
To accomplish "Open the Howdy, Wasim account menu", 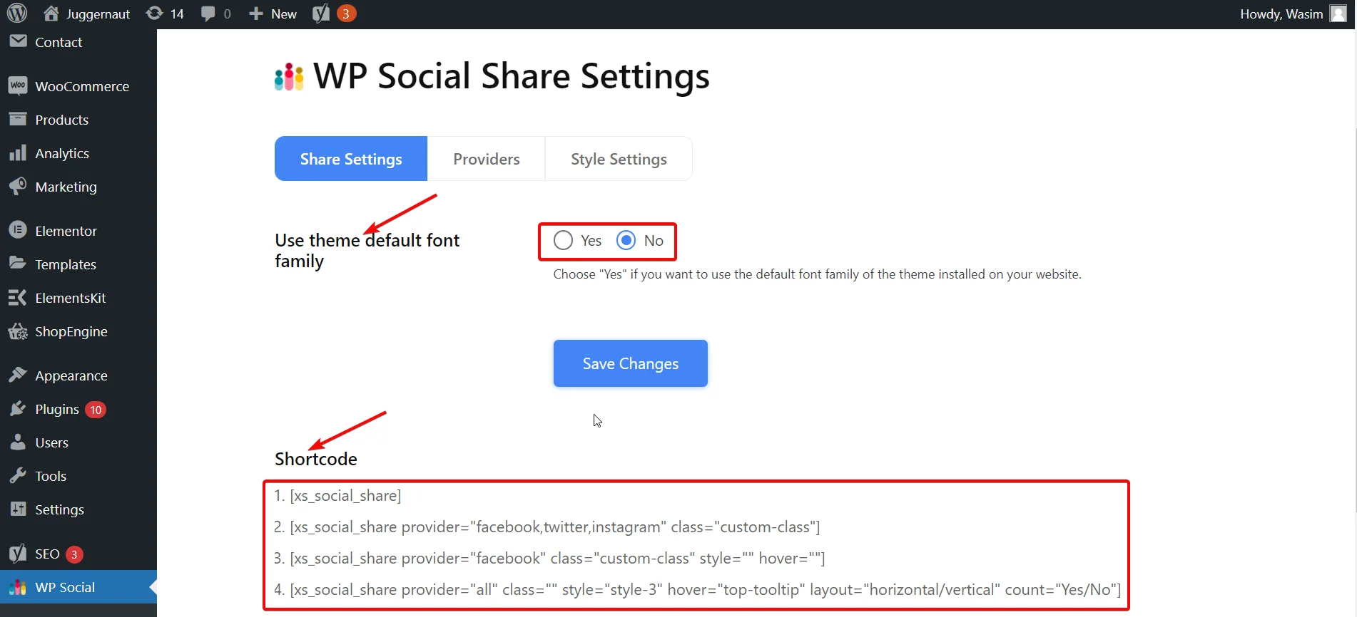I will [x=1291, y=14].
